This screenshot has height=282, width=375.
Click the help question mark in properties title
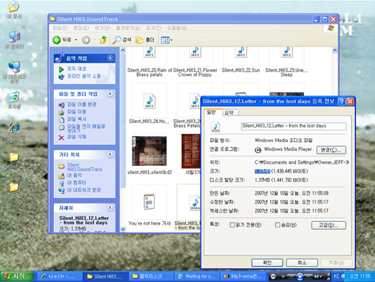[x=342, y=102]
